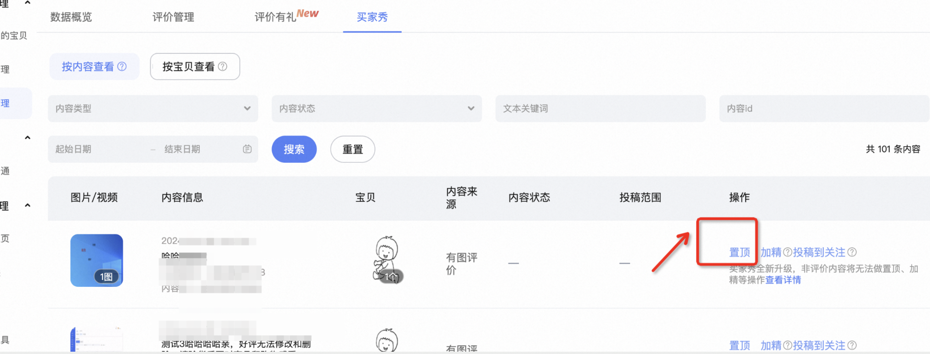Open the 数据概览 tab
Image resolution: width=930 pixels, height=354 pixels.
tap(71, 17)
